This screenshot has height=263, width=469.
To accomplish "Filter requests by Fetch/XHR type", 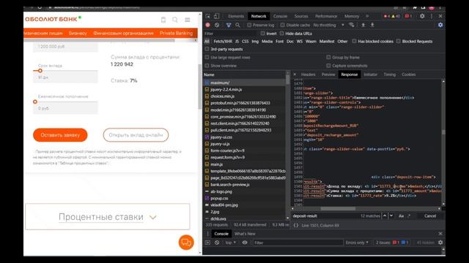I will [223, 41].
